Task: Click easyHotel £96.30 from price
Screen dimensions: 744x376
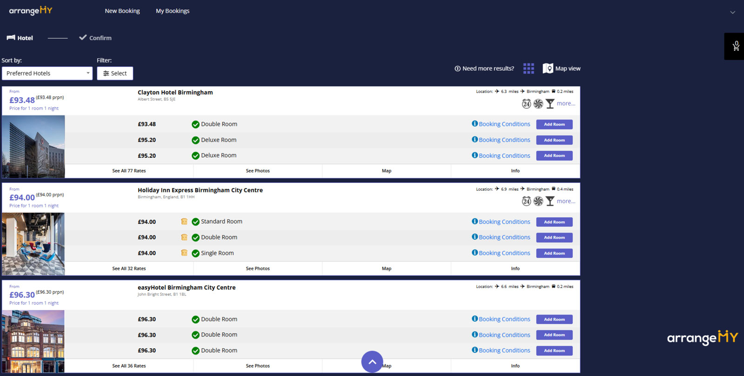Action: click(x=22, y=295)
